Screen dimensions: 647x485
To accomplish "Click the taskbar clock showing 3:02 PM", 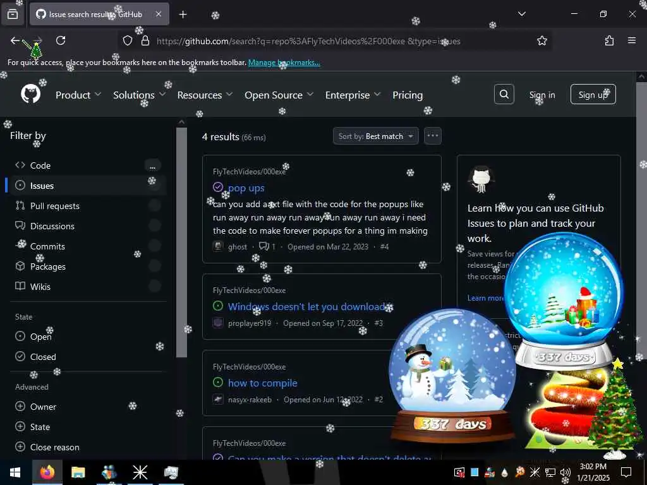I will (x=593, y=472).
